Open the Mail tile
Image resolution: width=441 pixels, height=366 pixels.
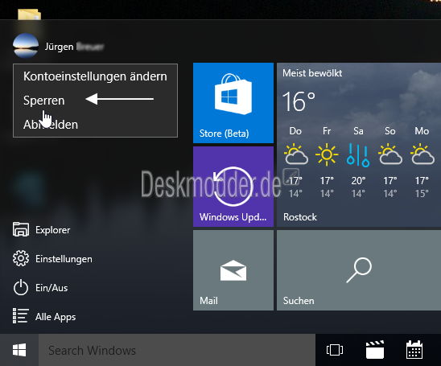tap(233, 270)
